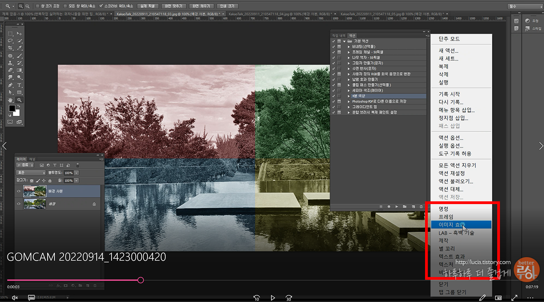Select the Gradient tool

tap(19, 70)
